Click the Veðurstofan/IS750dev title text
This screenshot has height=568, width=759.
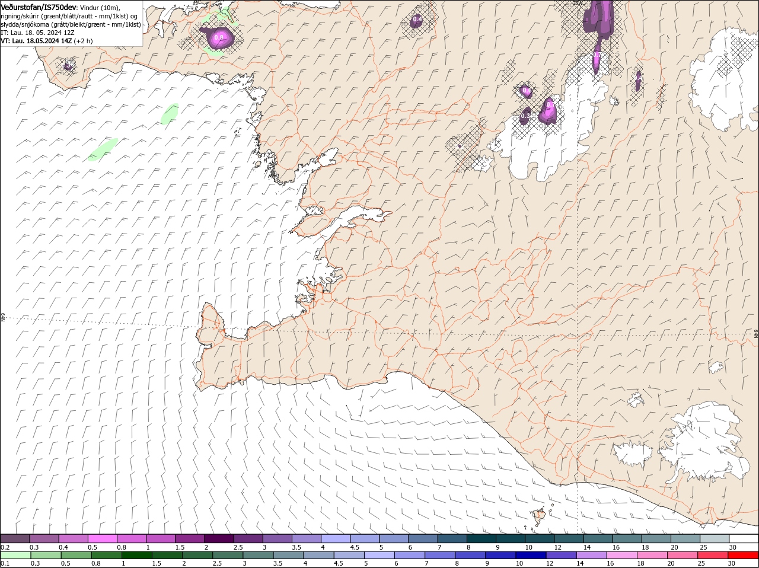tap(39, 7)
